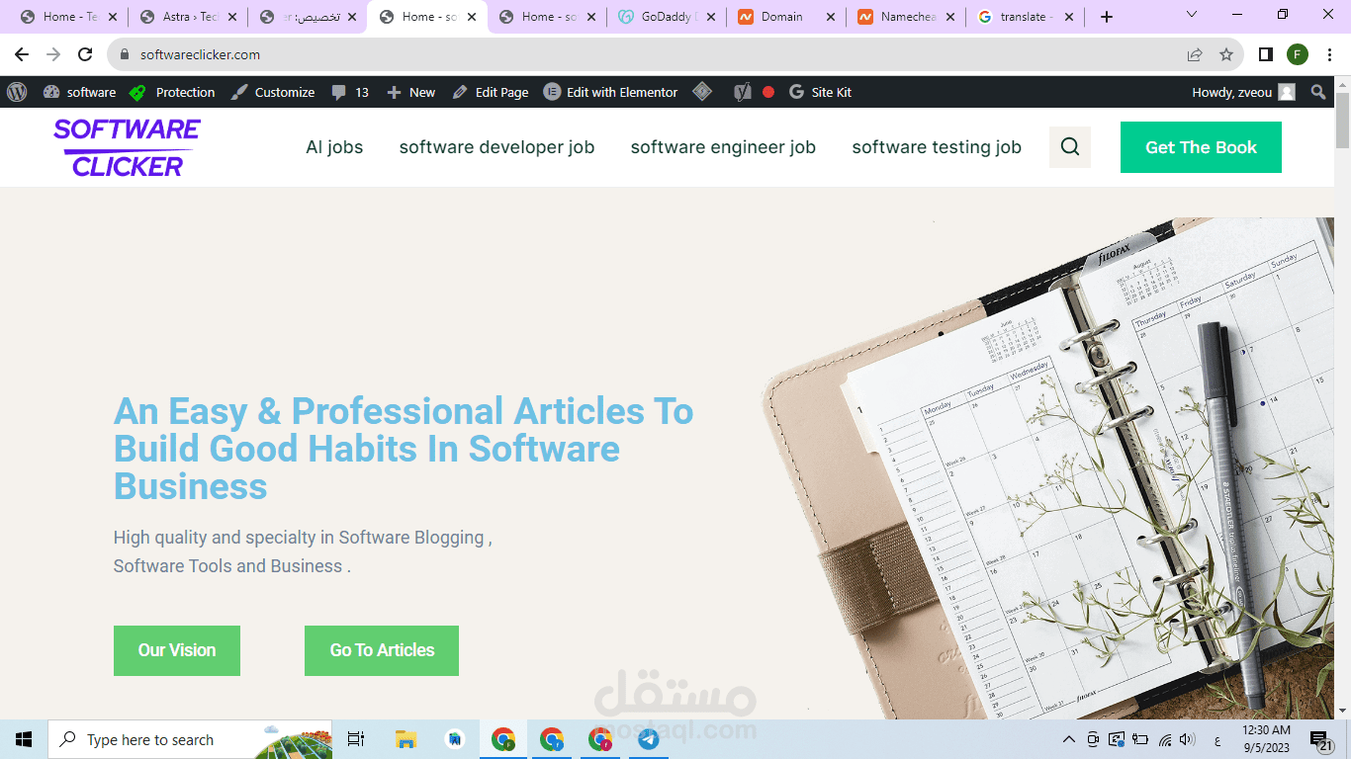1351x759 pixels.
Task: Open the Chrome profile avatar menu
Action: tap(1298, 54)
